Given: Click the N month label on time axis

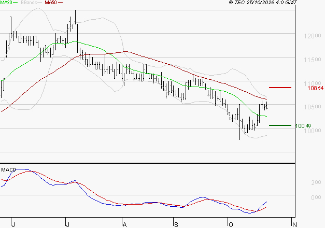Looking at the screenshot, I should [294, 224].
